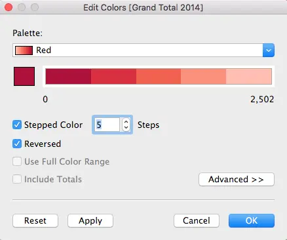Click the Cancel button

click(197, 220)
